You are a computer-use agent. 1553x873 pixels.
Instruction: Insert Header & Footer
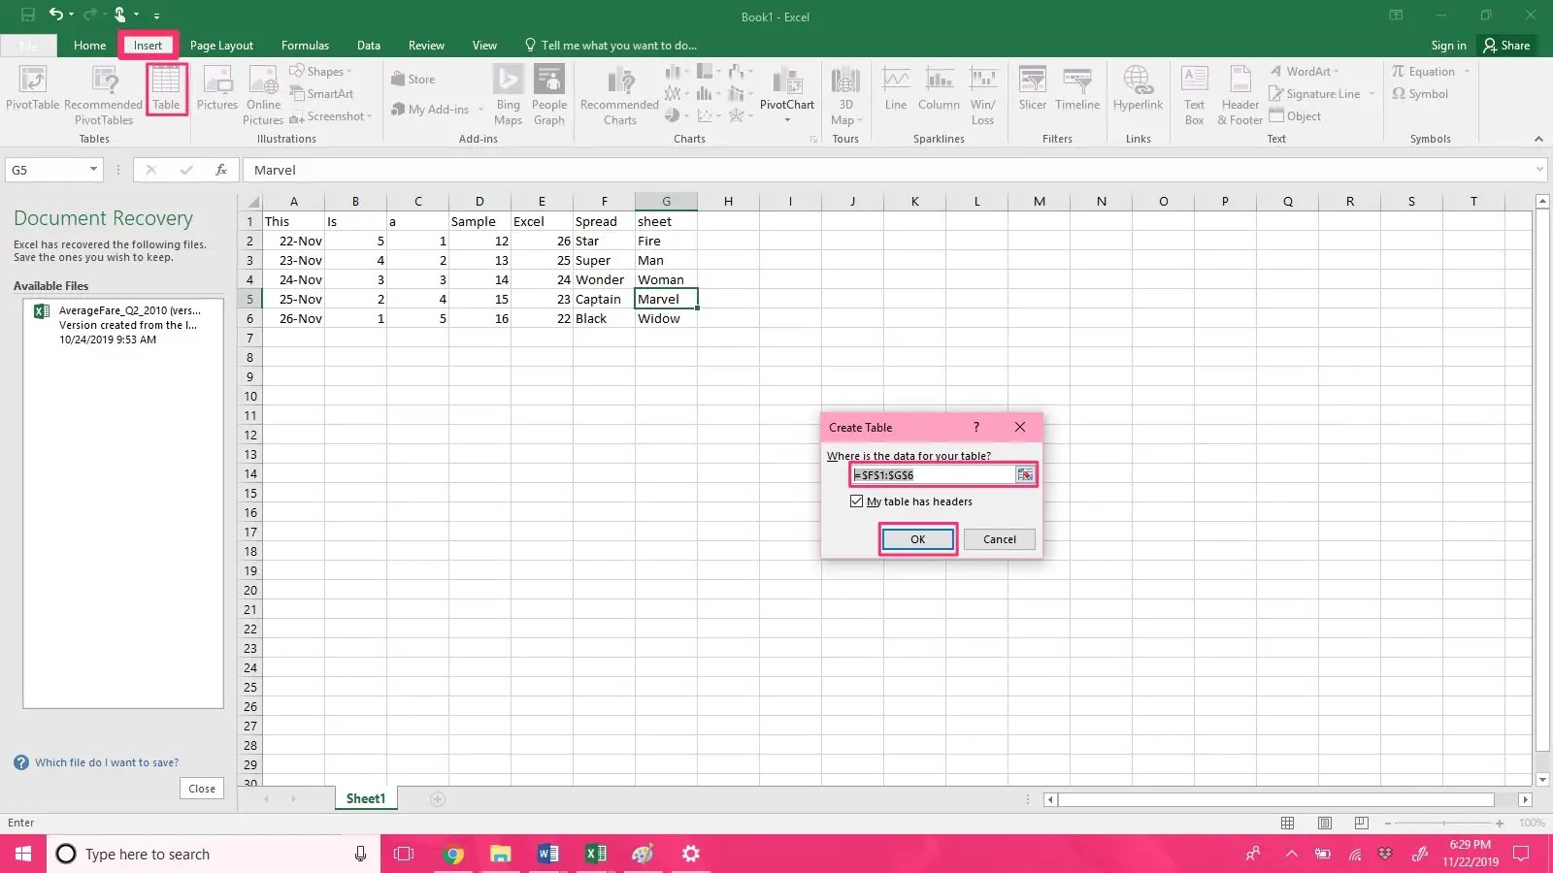pyautogui.click(x=1239, y=95)
